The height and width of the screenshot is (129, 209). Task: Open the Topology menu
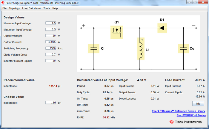(14, 8)
